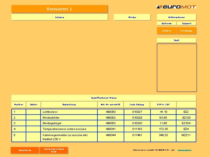Click price 172.35

pyautogui.click(x=163, y=129)
